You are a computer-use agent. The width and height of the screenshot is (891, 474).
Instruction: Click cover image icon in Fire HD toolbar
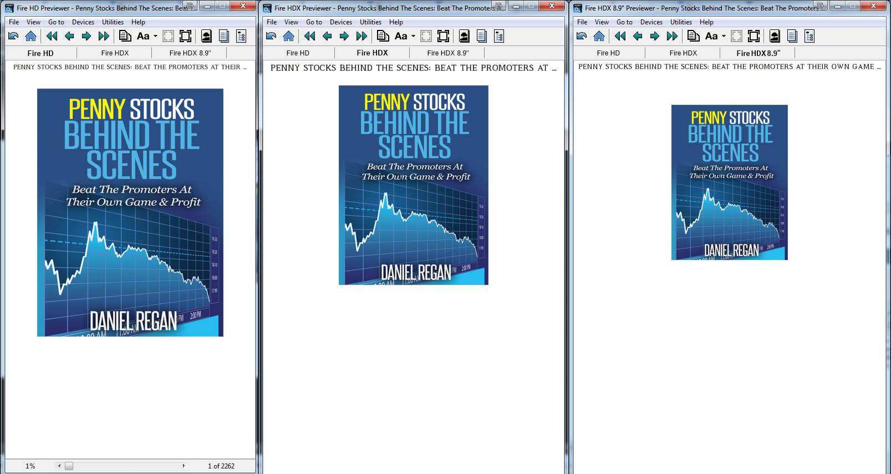[206, 36]
